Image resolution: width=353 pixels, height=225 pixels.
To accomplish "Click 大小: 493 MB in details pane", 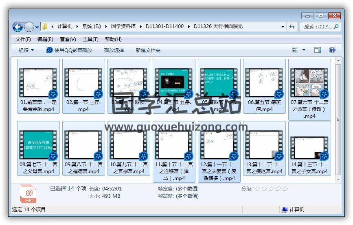I will [x=105, y=196].
